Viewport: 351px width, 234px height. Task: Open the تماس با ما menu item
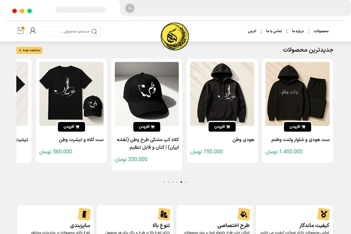[274, 31]
